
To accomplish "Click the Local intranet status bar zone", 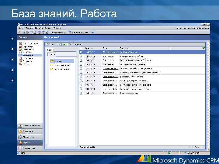I will [192, 153].
